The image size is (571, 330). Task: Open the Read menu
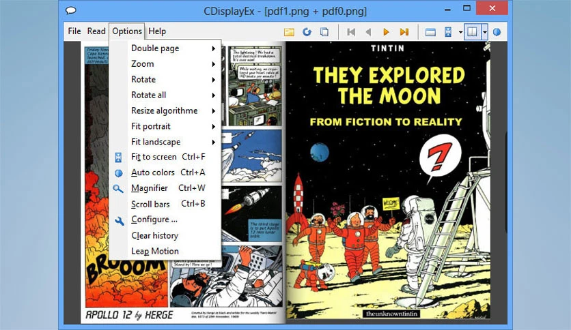(96, 31)
